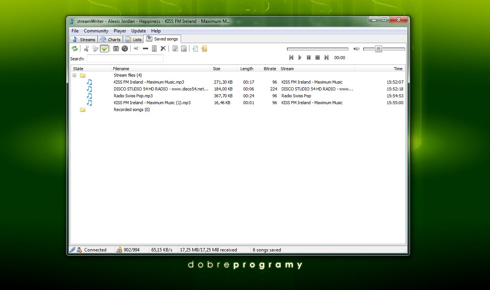Click the recycle bin toolbar icon

pyautogui.click(x=154, y=48)
